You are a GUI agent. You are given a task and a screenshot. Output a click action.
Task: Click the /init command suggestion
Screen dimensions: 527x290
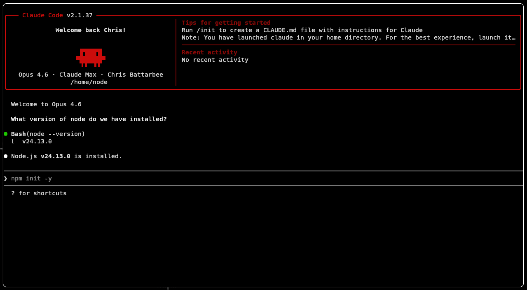pyautogui.click(x=204, y=30)
